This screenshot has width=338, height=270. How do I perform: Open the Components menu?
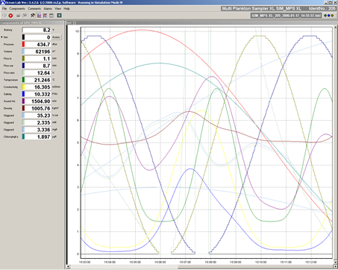[x=17, y=8]
